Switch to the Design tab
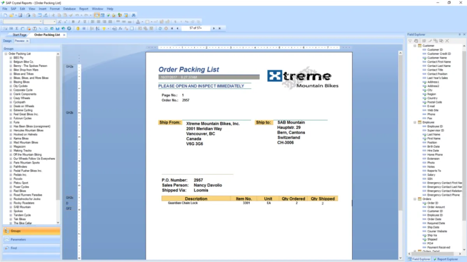Image resolution: width=467 pixels, height=262 pixels. (x=7, y=41)
